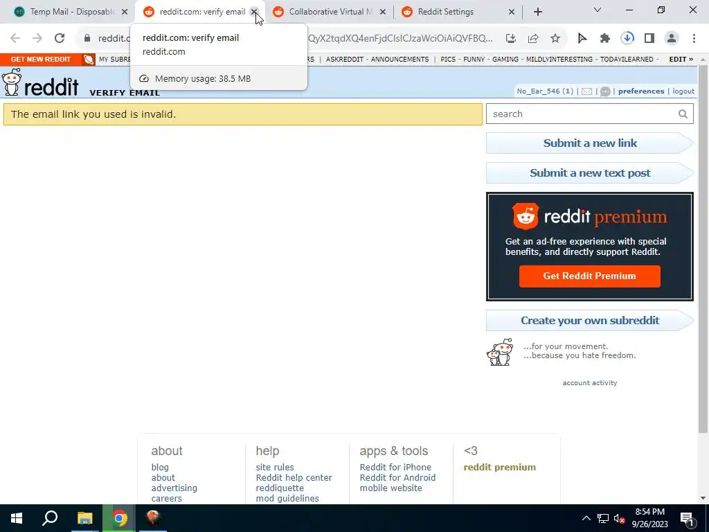Open the Chrome downloads icon
The width and height of the screenshot is (709, 532).
(x=627, y=39)
